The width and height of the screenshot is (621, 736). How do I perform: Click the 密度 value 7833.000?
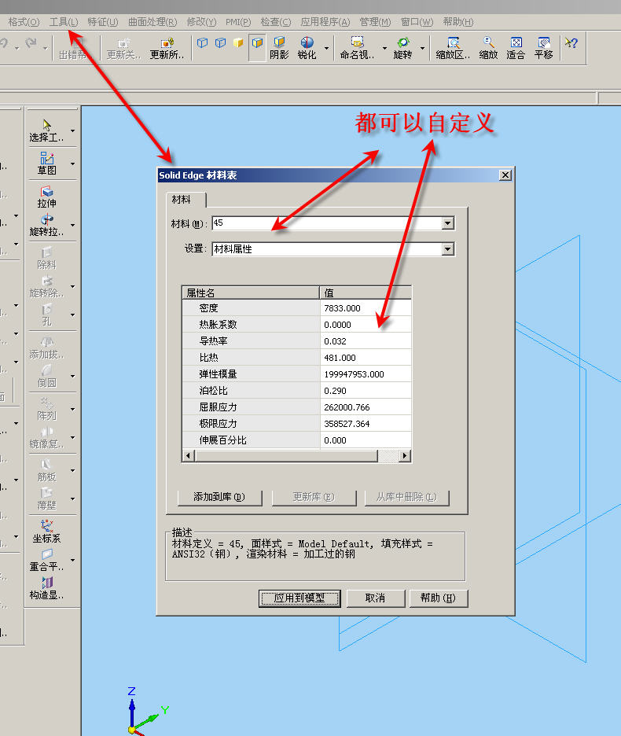point(366,308)
